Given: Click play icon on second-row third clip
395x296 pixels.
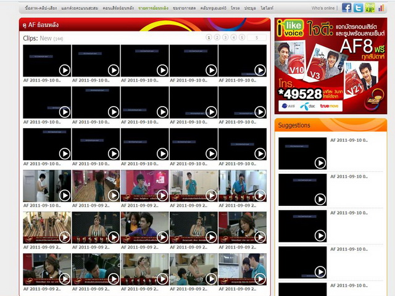Looking at the screenshot, I should (162, 112).
